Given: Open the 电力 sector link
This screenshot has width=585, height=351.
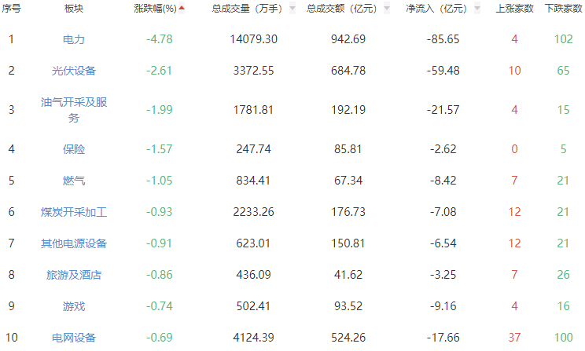Looking at the screenshot, I should click(74, 39).
